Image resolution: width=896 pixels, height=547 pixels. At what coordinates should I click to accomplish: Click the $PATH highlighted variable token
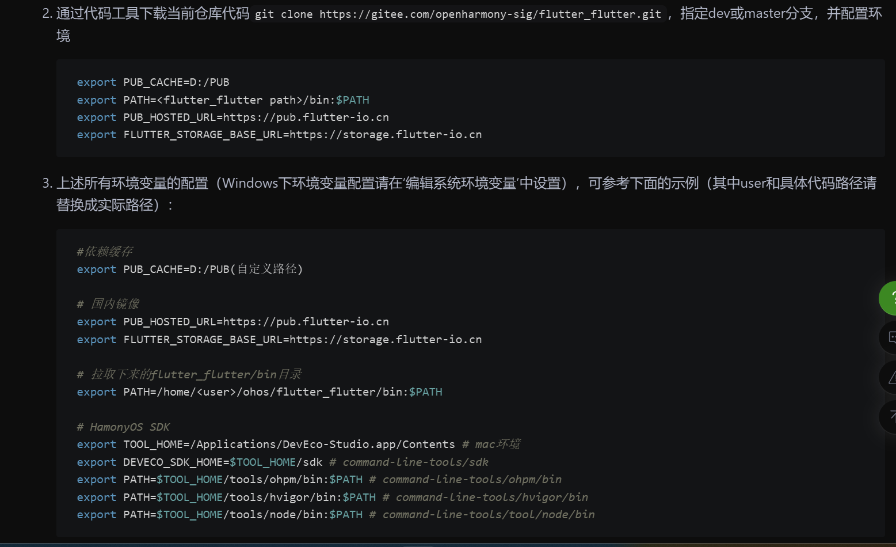[x=353, y=100]
